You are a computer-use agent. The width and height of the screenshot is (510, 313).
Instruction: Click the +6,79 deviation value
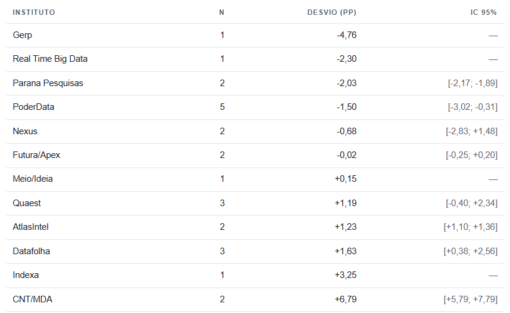(346, 299)
